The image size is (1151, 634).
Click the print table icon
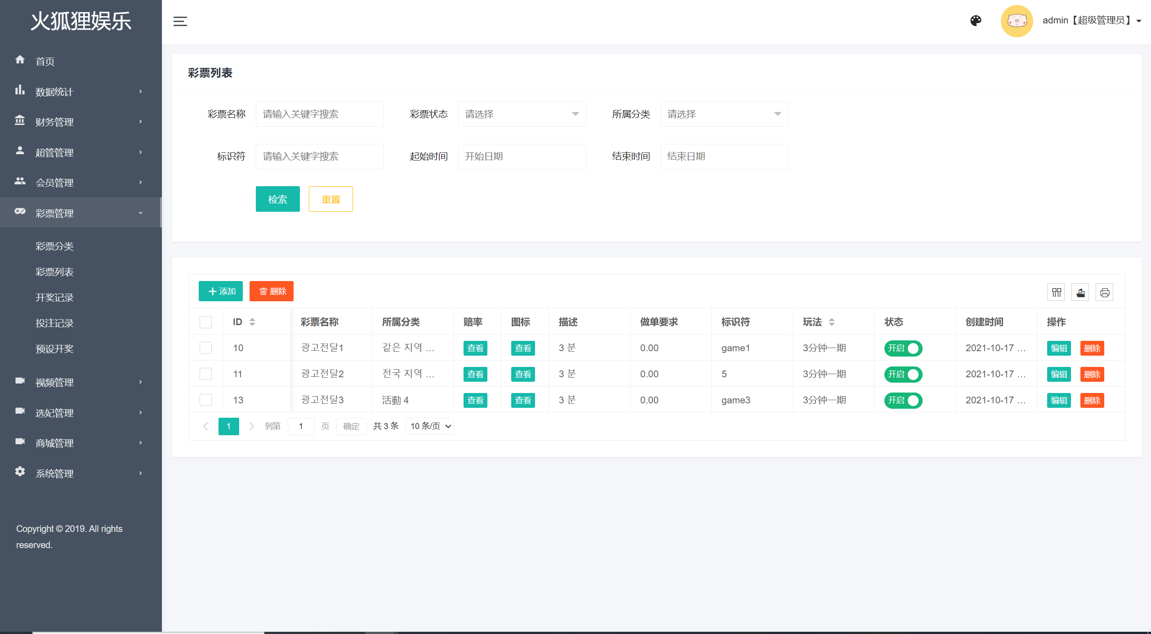coord(1105,293)
